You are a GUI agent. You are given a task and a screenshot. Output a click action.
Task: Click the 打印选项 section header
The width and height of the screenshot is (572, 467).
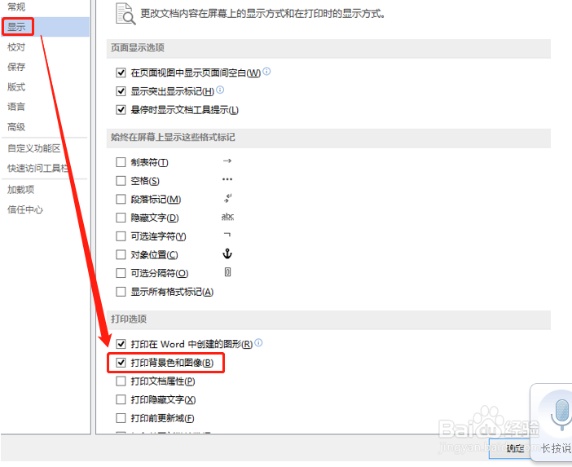coord(129,319)
